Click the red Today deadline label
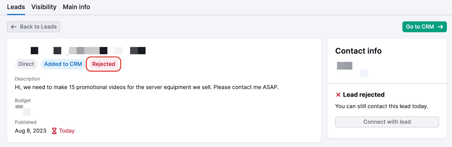This screenshot has width=452, height=147. (67, 131)
